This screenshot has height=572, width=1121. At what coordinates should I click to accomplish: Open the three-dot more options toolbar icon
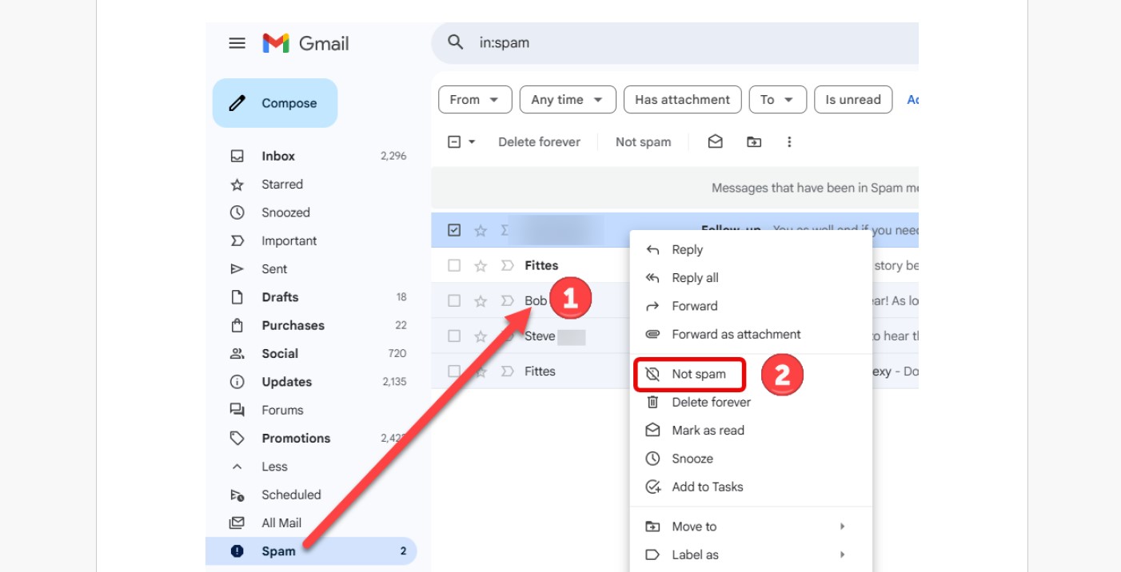[789, 141]
